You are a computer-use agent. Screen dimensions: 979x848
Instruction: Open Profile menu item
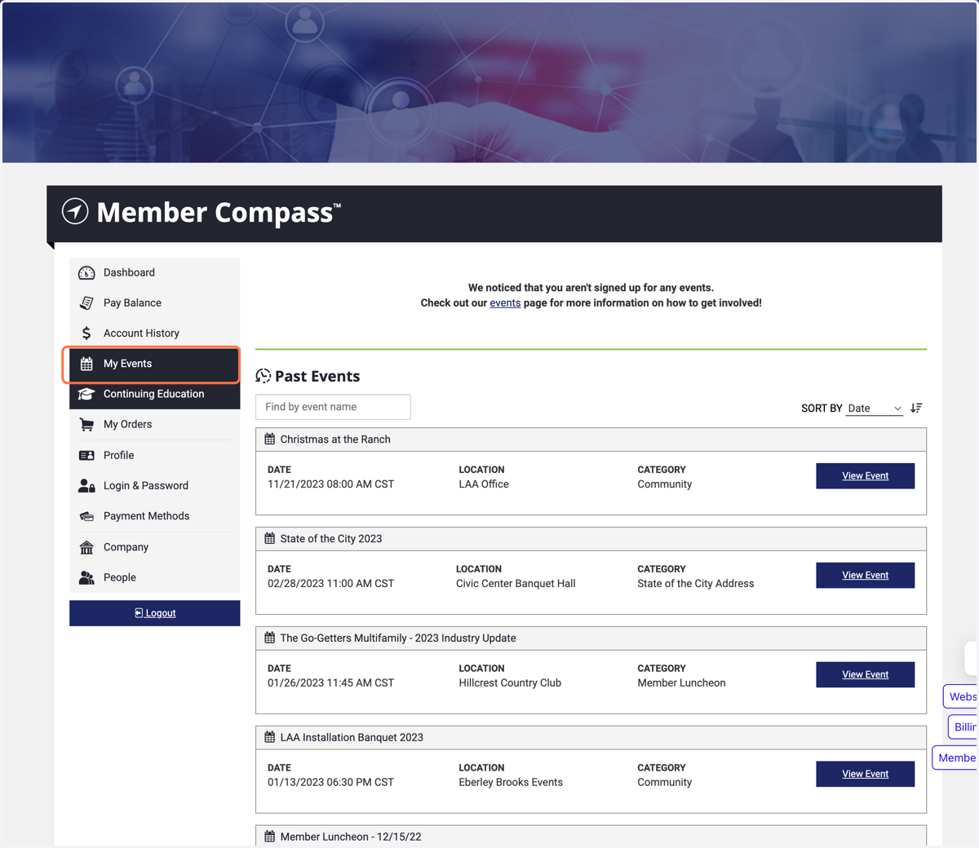(155, 456)
